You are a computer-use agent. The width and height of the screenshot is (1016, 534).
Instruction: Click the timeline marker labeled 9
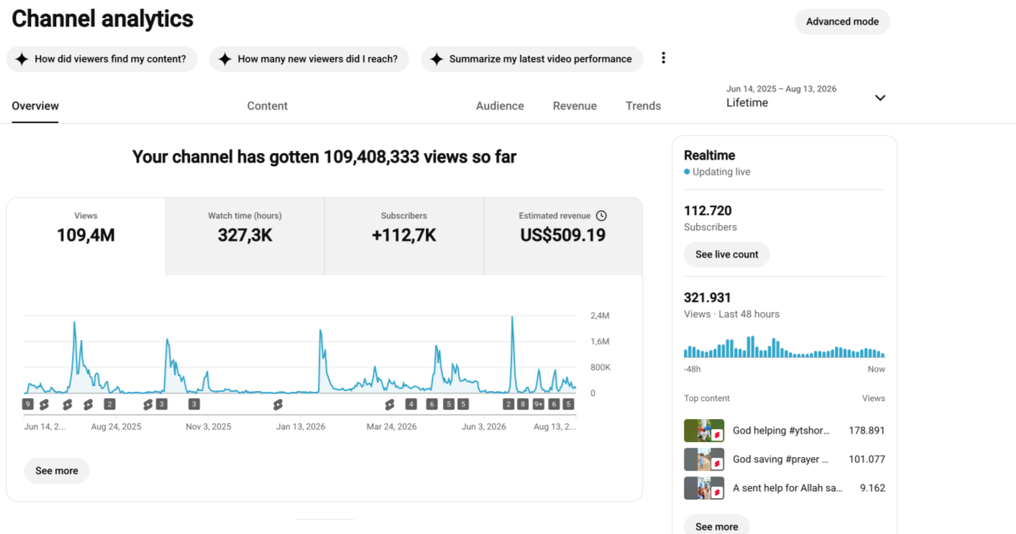(28, 405)
